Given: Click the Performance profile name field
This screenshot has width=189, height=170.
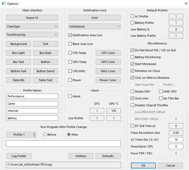Looking at the screenshot, I should click(32, 96).
